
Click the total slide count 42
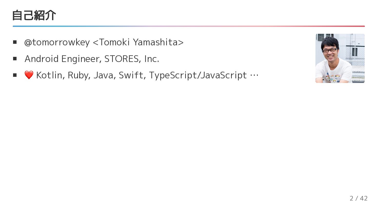(x=364, y=198)
